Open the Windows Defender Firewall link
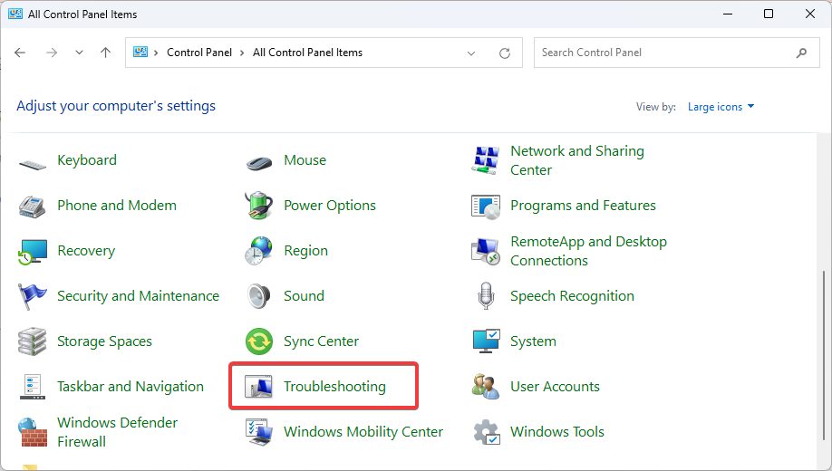The image size is (832, 471). tap(117, 432)
